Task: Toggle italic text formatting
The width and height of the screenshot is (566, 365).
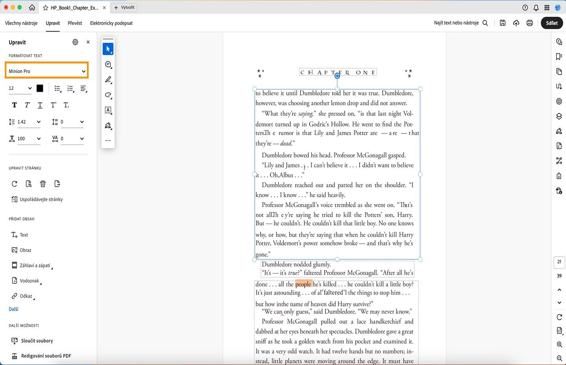Action: [27, 105]
